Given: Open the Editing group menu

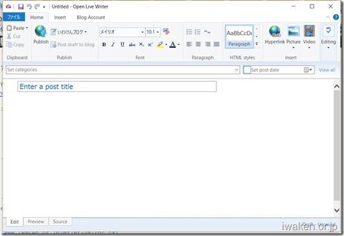Looking at the screenshot, I should click(x=328, y=37).
